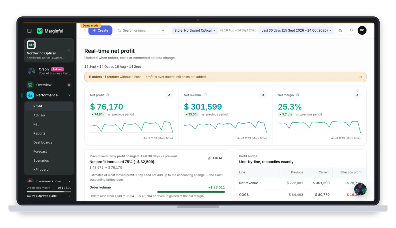
Task: Click the info icon beside Net revenue
Action: point(205,95)
